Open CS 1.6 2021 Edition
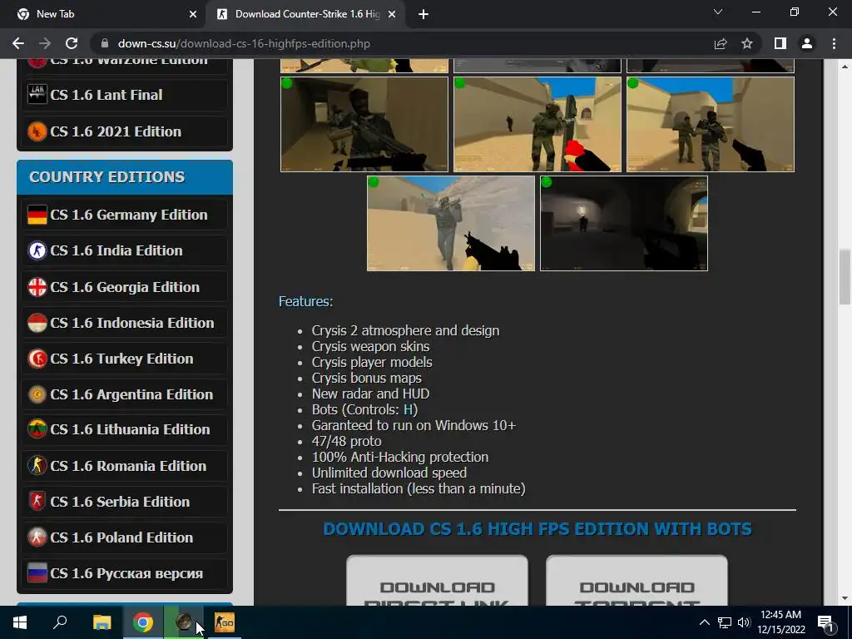 (x=125, y=131)
